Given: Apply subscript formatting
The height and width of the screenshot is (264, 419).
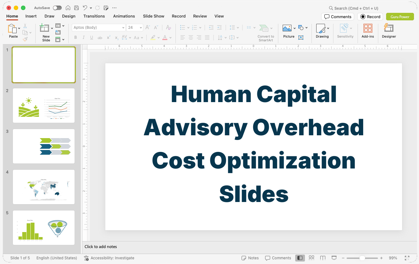Looking at the screenshot, I should click(x=117, y=38).
